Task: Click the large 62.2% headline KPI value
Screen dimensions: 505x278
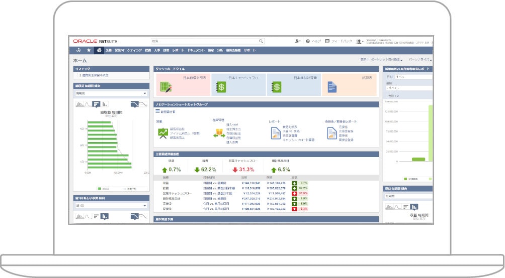Action: [x=208, y=170]
